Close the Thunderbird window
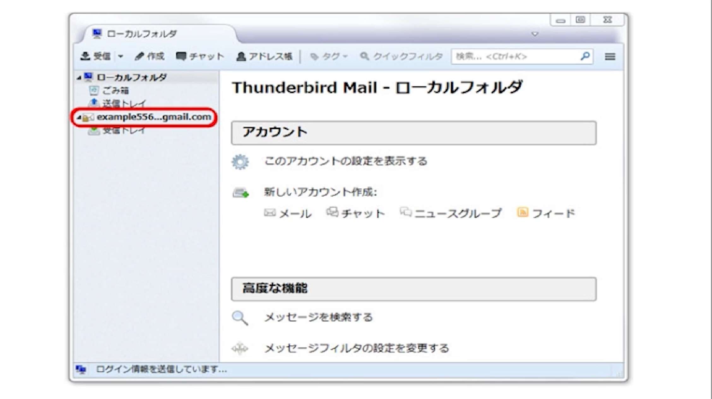Screen dimensions: 712x399 point(608,20)
